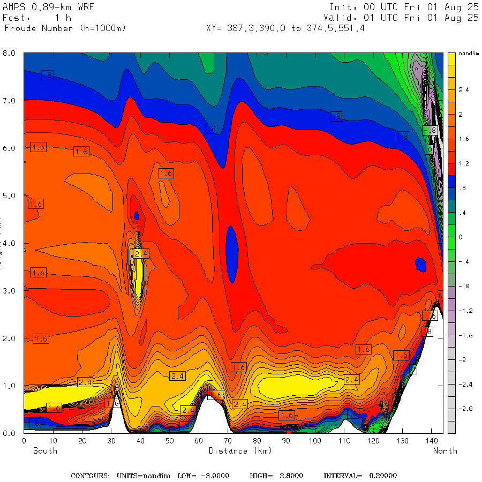Click the y-axis tick label "4.0"
The height and width of the screenshot is (482, 482).
point(9,243)
